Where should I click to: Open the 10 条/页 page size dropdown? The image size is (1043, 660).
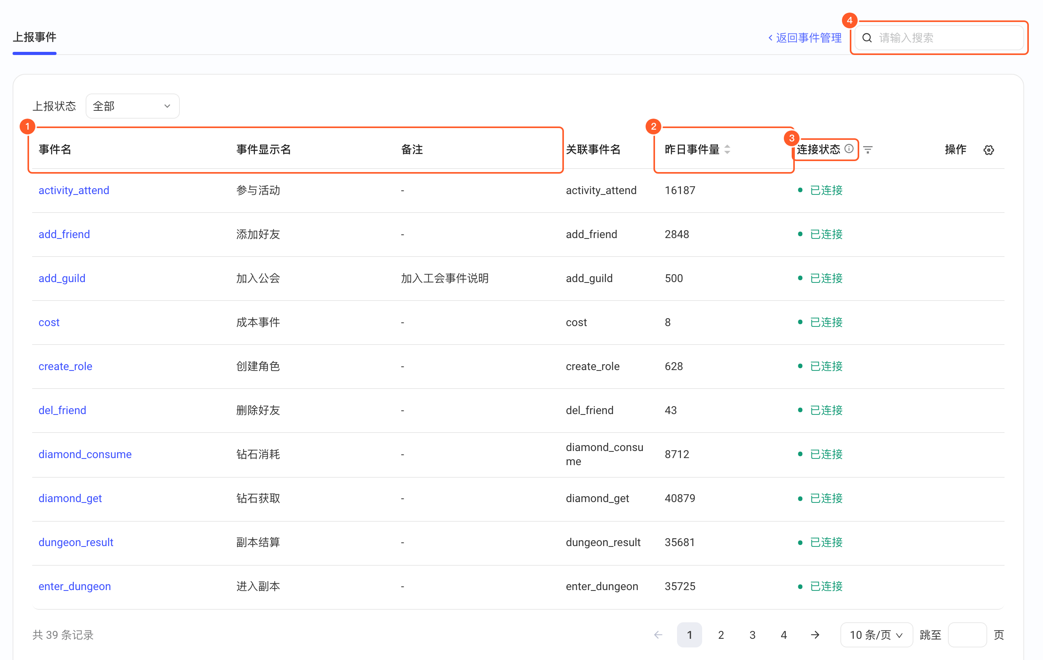876,635
